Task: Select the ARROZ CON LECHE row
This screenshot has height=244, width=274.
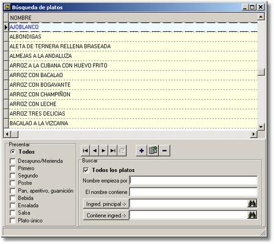Action: pos(133,104)
